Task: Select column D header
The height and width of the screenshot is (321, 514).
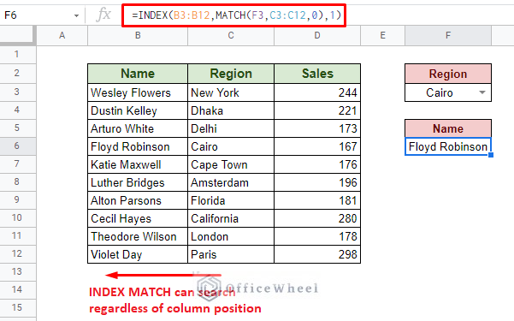Action: click(x=317, y=35)
